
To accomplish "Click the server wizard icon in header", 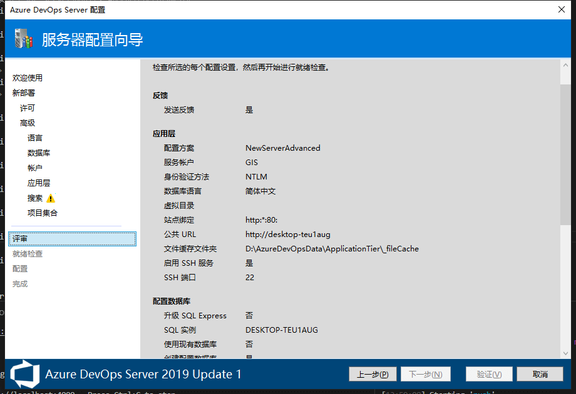I will tap(23, 39).
